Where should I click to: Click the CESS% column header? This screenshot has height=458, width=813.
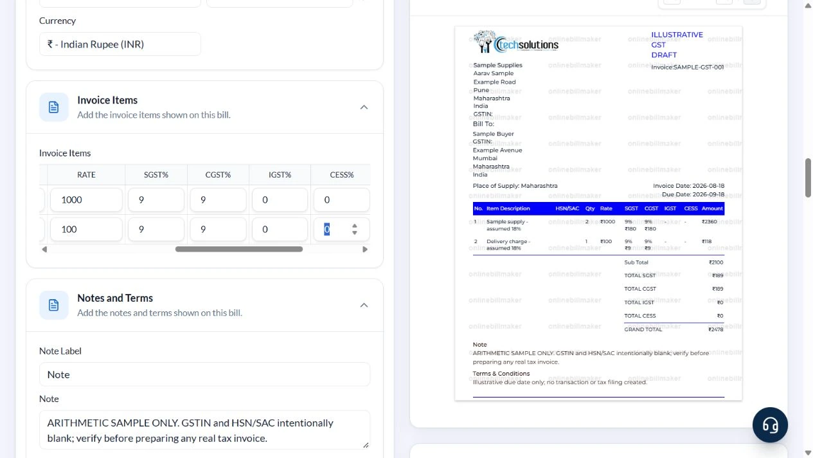coord(341,174)
